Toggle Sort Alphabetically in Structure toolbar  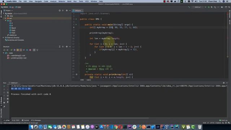point(7,50)
